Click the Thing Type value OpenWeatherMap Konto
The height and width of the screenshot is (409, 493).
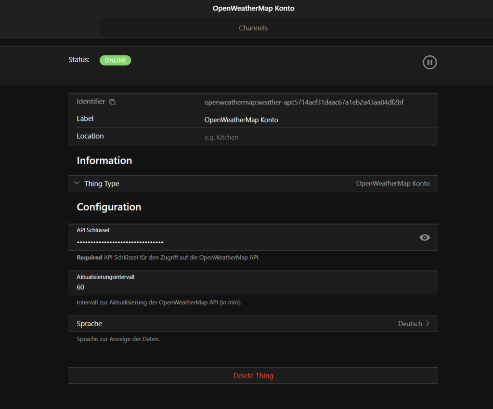click(393, 184)
